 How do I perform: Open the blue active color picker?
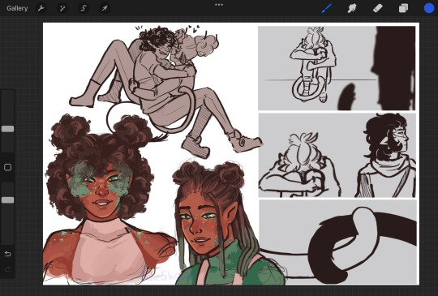pos(429,8)
